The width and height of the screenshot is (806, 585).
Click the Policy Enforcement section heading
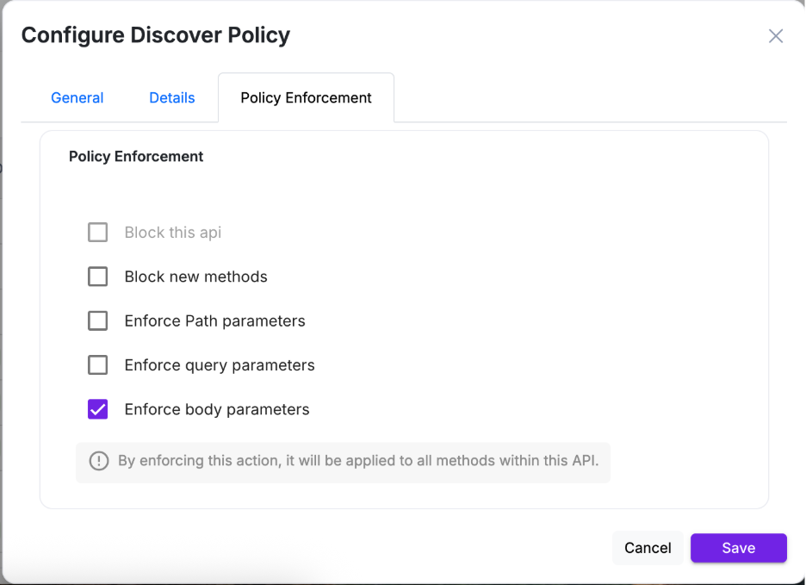[x=136, y=157]
